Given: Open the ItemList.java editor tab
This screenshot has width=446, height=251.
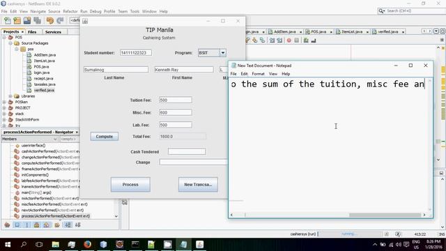Looking at the screenshot, I should click(351, 32).
